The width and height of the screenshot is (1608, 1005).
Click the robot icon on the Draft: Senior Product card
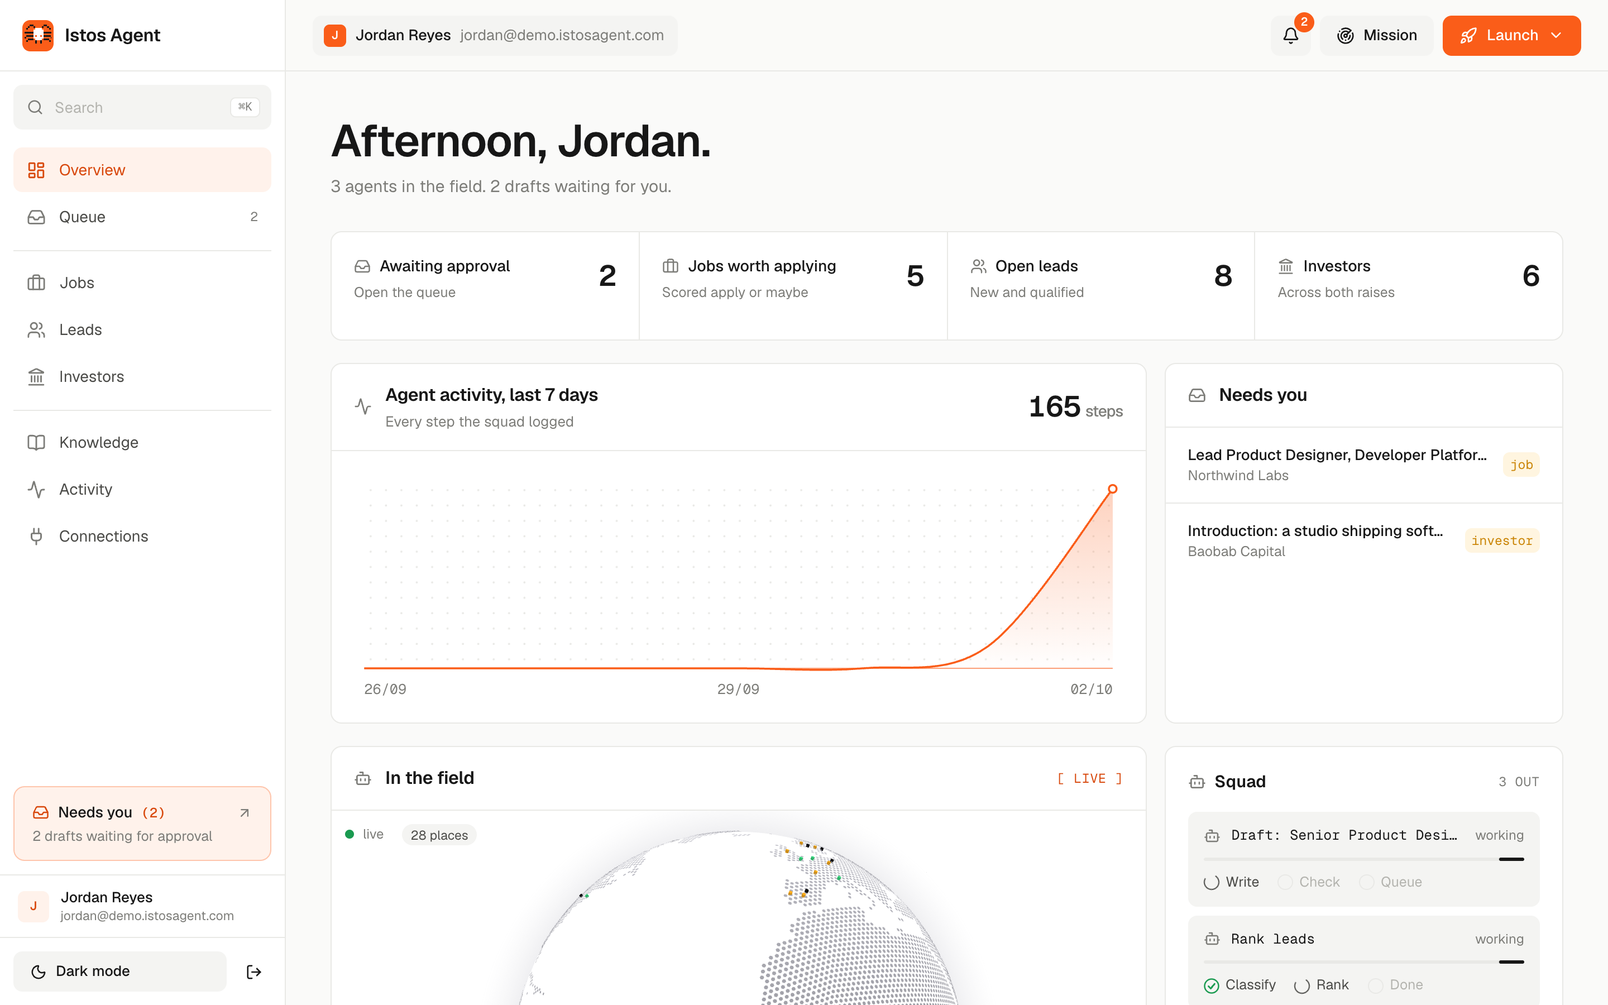[x=1212, y=835]
